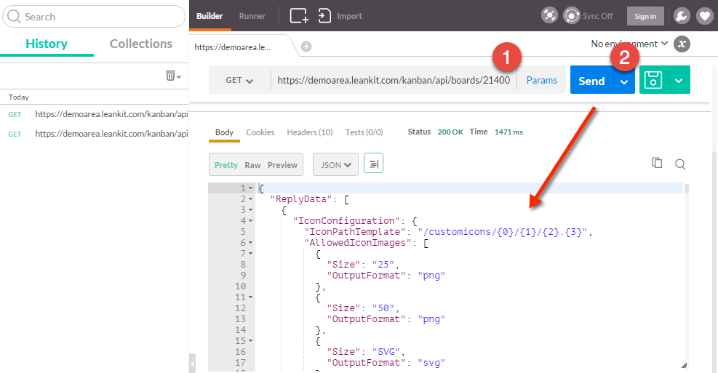
Task: Collapse JSON line 2 ReplyData fold arrow
Action: pos(250,199)
